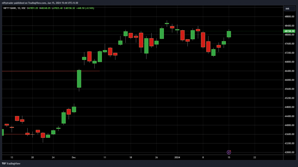This screenshot has height=167, width=298.
Task: Click the high value H48248.05
Action: click(45, 8)
